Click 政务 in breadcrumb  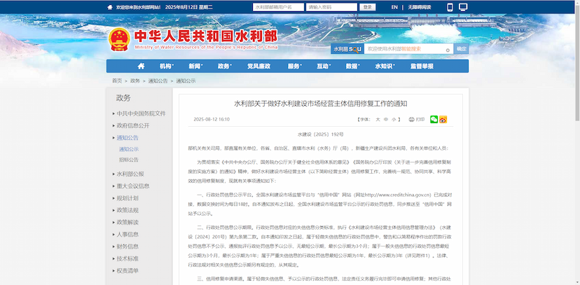[x=135, y=81]
